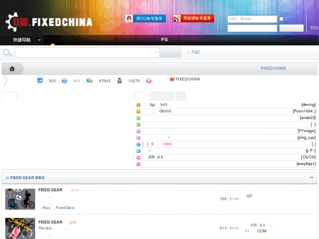The height and width of the screenshot is (239, 319).
Task: Click the red round icon after 10270
Action: coord(149,81)
